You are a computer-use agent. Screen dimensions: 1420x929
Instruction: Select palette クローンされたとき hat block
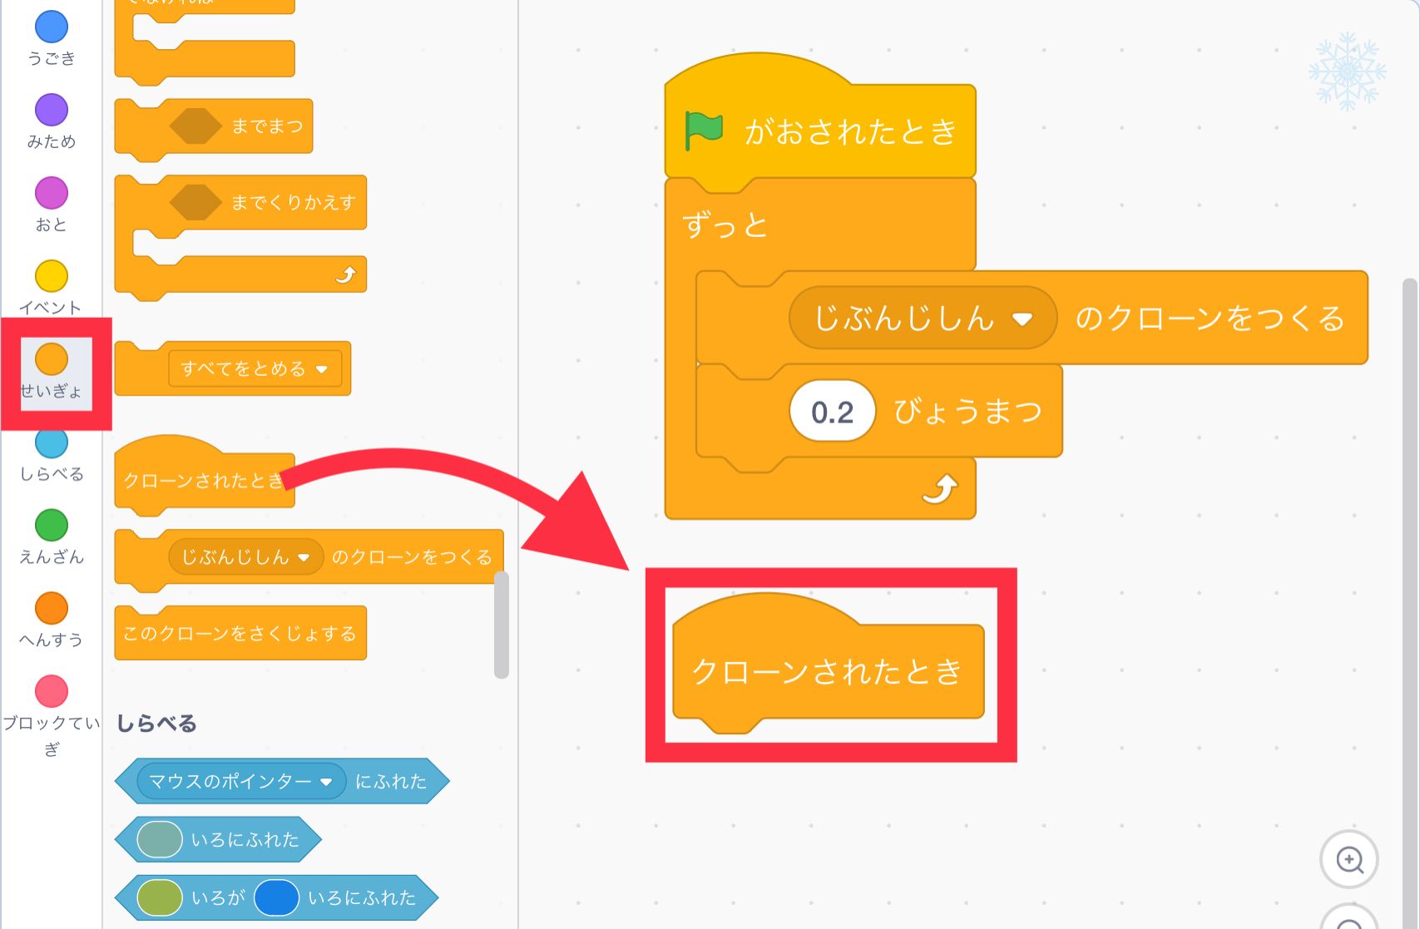(205, 473)
